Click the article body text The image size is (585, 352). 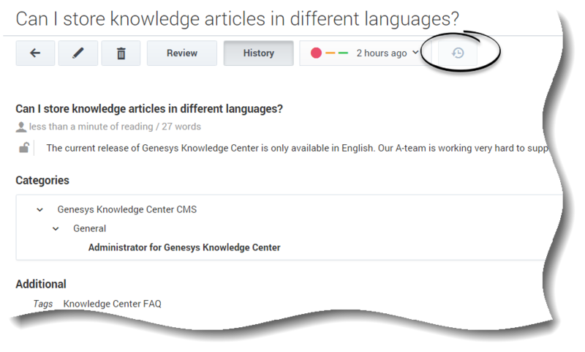point(298,148)
